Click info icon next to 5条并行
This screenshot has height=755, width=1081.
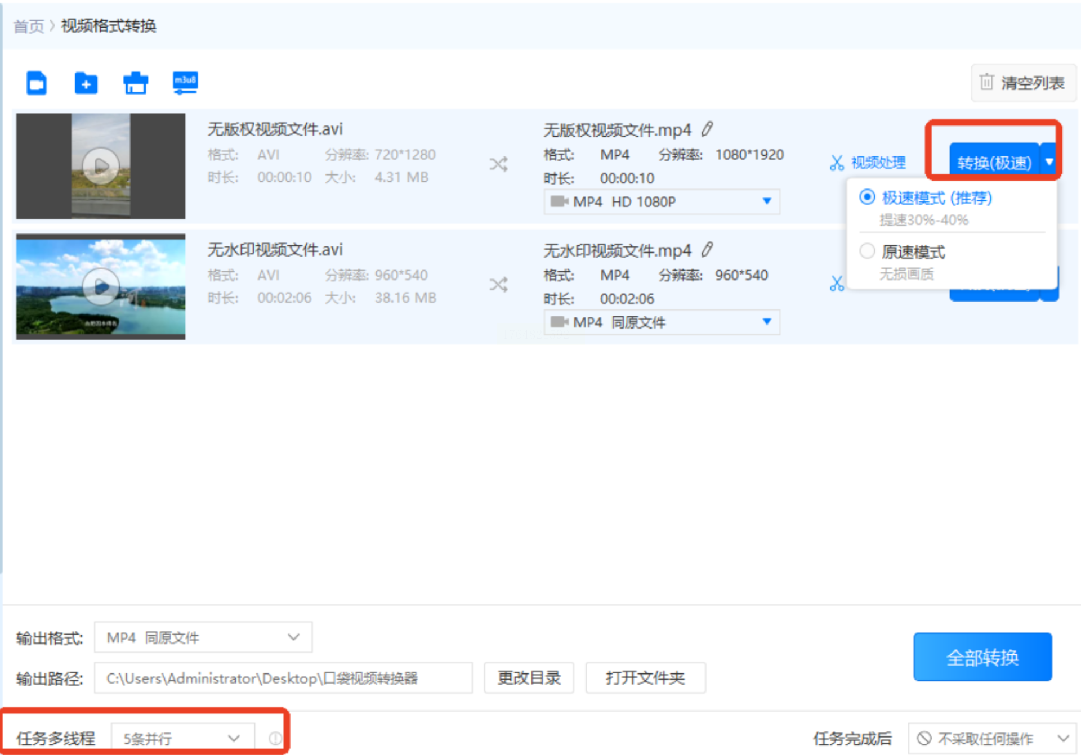[x=275, y=738]
